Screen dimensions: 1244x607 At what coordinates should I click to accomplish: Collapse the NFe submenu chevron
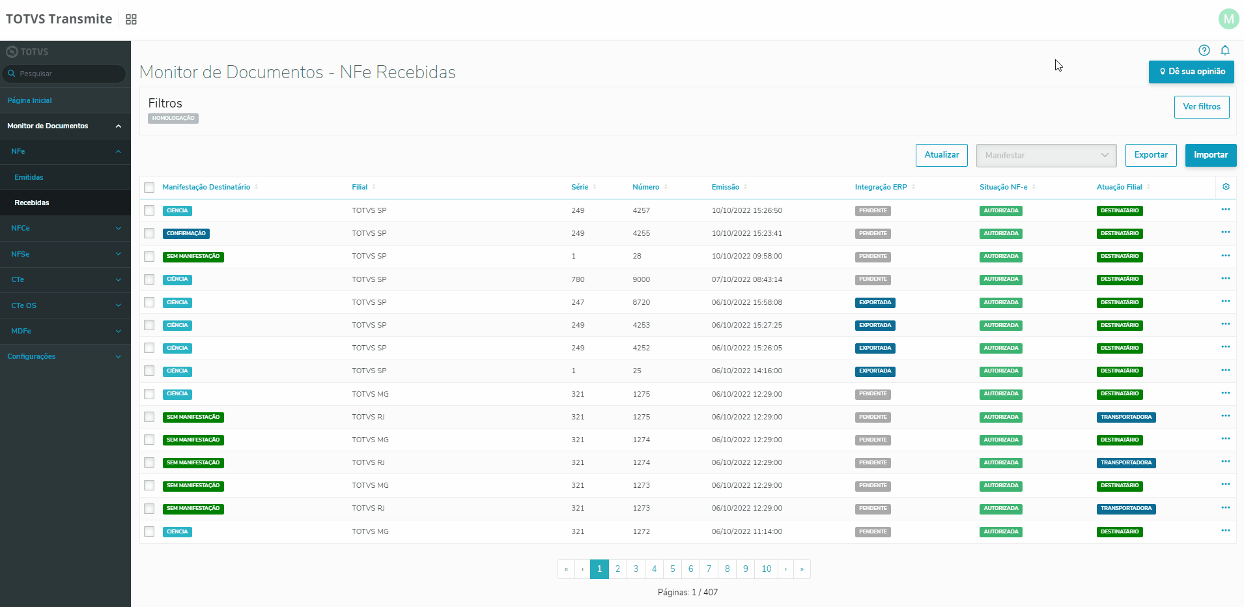[119, 152]
